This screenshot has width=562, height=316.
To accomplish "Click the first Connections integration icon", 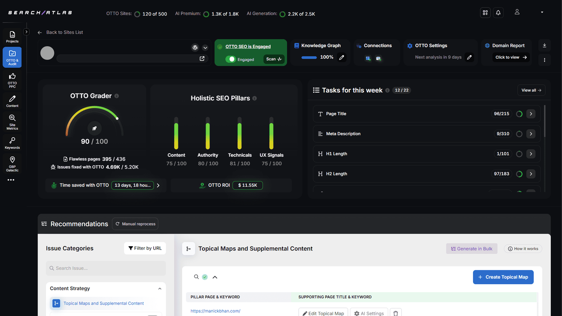I will (369, 59).
